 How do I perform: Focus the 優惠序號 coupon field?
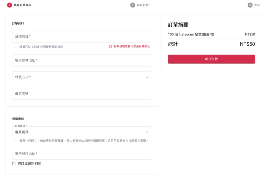82,94
